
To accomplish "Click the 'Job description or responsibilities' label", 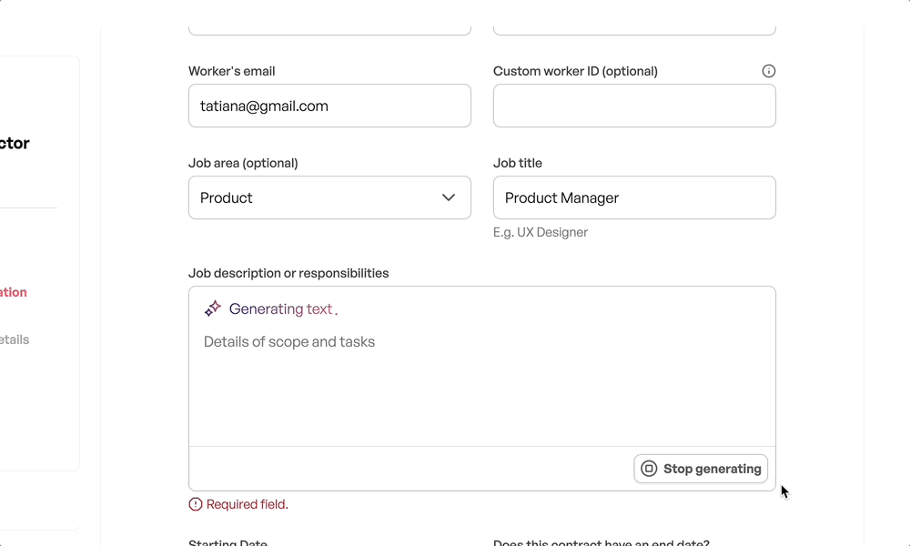I will pos(288,273).
